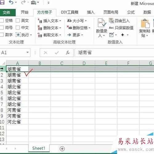The width and height of the screenshot is (154, 154).
Task: Select the Sheet1 tab
Action: point(39,148)
